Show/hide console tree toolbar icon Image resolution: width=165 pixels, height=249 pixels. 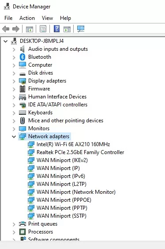pos(30,29)
